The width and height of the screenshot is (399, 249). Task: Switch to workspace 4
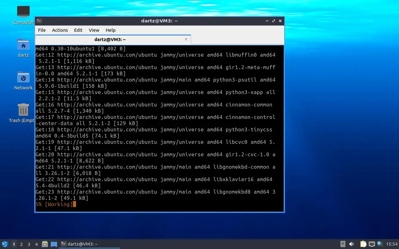click(x=36, y=244)
